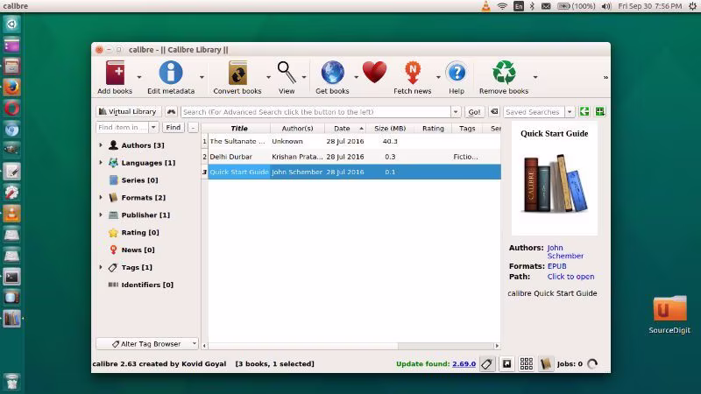Screen dimensions: 701x394
Task: Click the Fetch news icon
Action: click(x=412, y=73)
